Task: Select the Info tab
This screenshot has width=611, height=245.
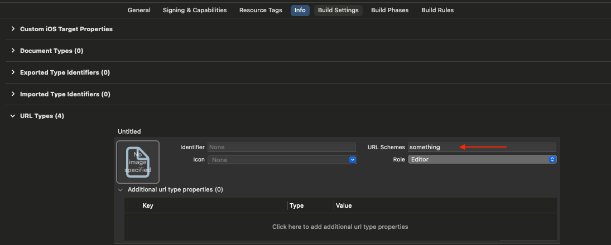Action: tap(300, 11)
